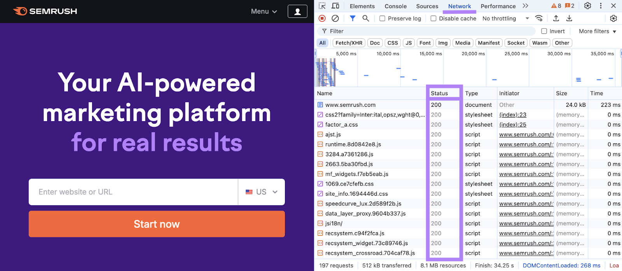Click the export HAR download icon
622x271 pixels.
(569, 18)
